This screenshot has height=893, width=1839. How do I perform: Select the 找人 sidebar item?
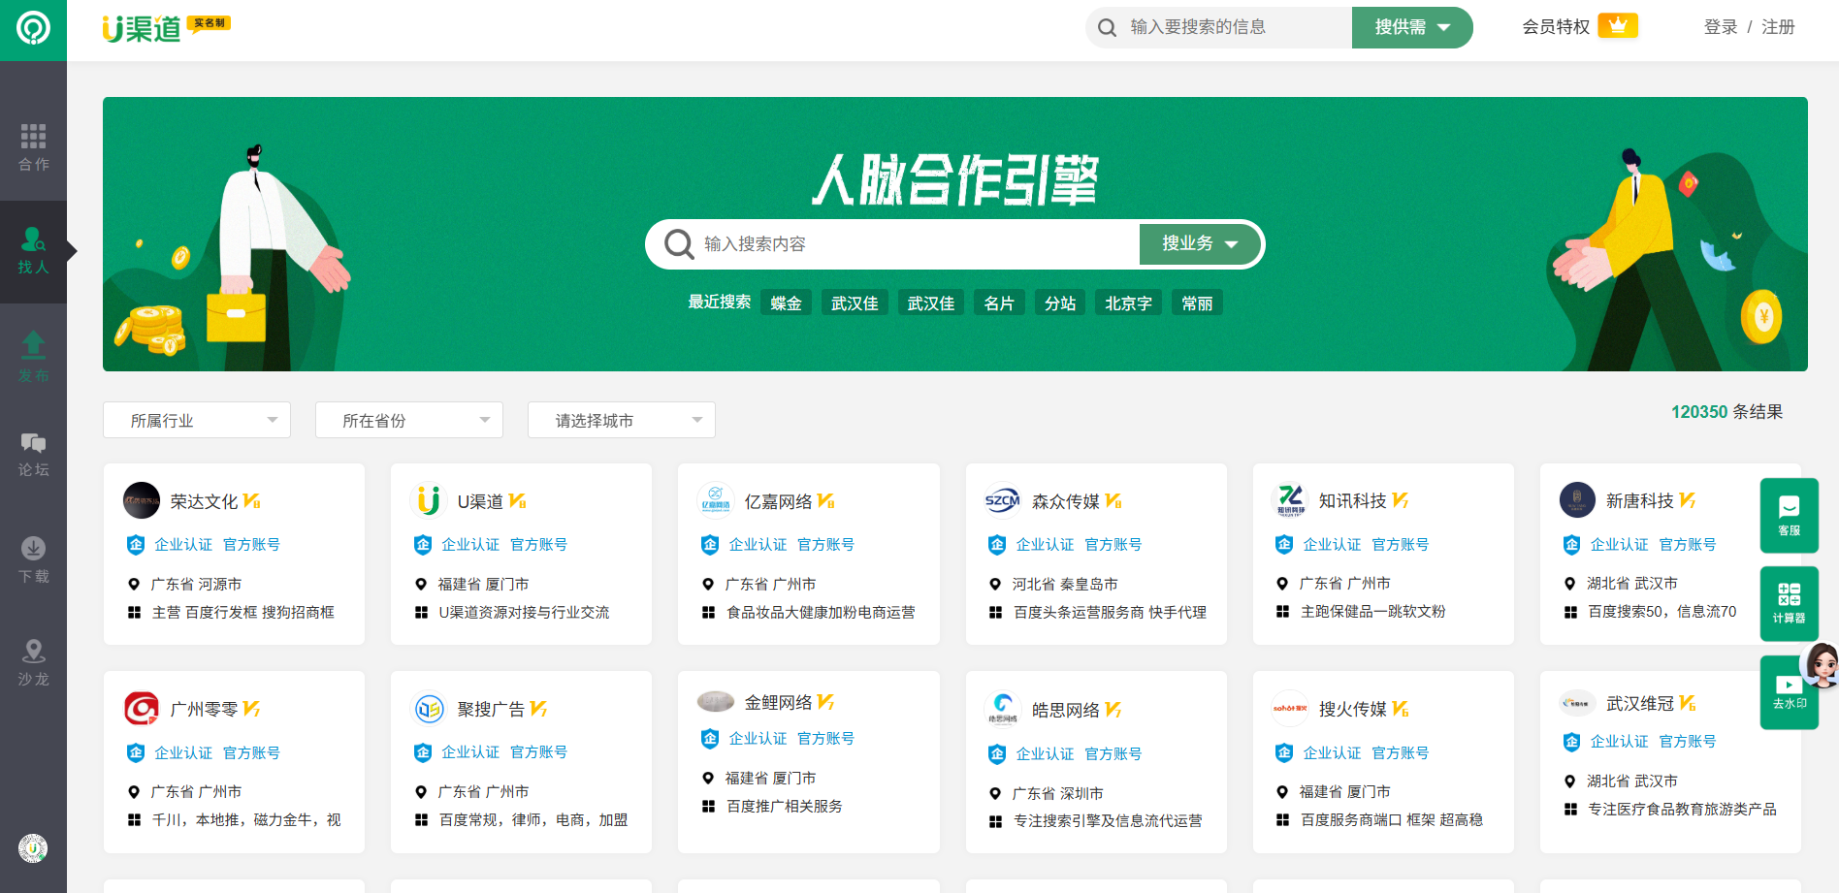pos(33,251)
